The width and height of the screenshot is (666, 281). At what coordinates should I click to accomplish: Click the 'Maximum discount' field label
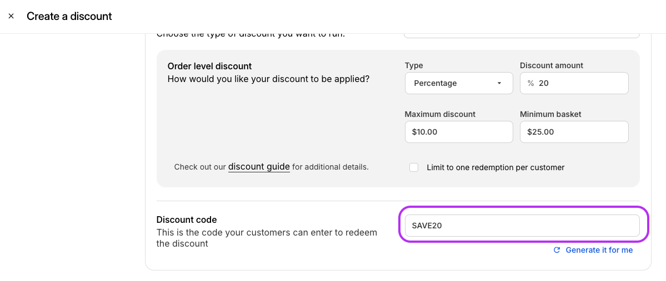click(440, 114)
